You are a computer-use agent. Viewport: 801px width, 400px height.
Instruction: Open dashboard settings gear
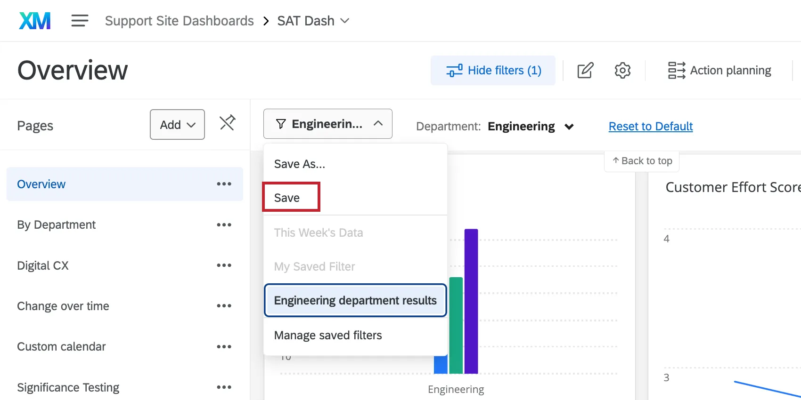click(622, 71)
